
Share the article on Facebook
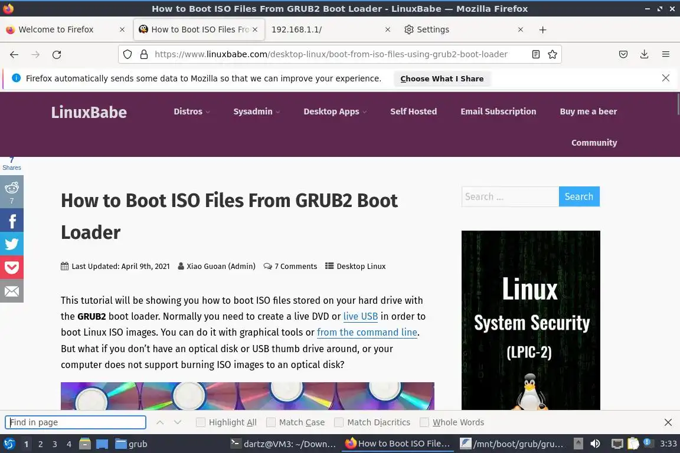(12, 220)
